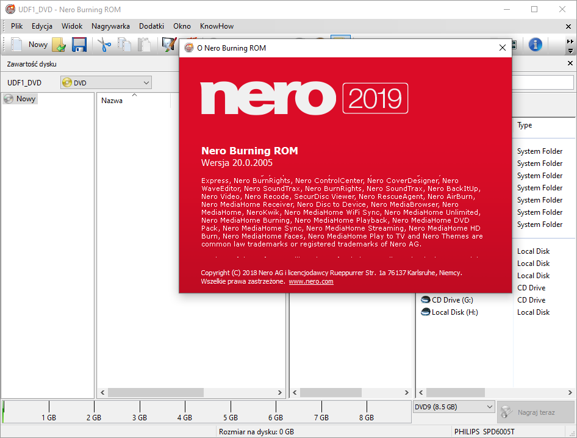The image size is (577, 438).
Task: Select CD Drive (G:) in file browser
Action: 452,300
